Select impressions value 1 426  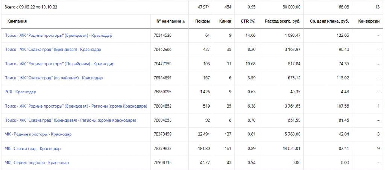click(x=205, y=92)
